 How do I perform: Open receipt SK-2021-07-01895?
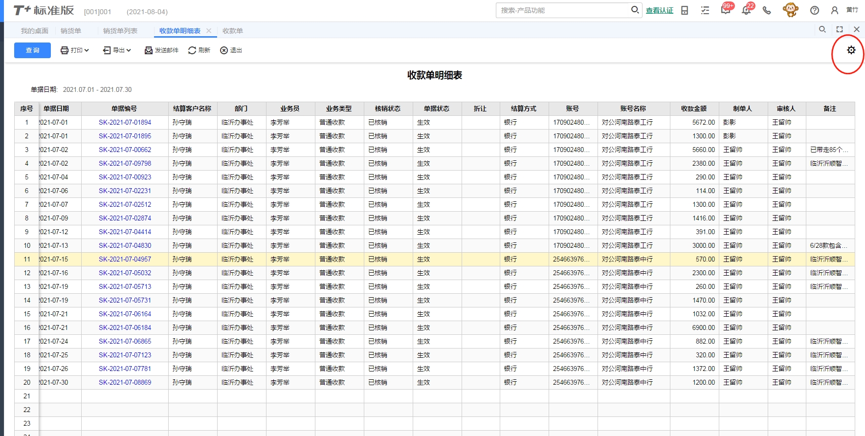coord(125,136)
